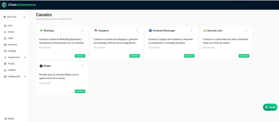
Task: Click 'Sin conexión' status on Instagram card
Action: tap(99, 48)
